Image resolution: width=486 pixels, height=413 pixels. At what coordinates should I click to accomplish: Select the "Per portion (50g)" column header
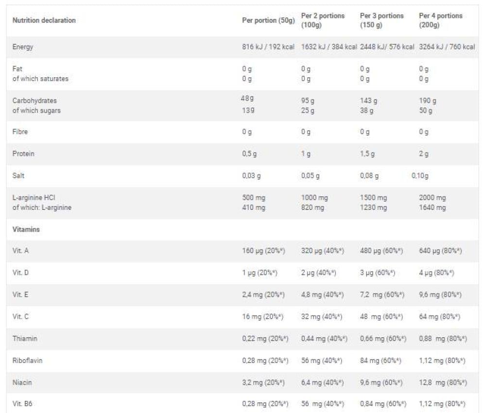point(268,20)
